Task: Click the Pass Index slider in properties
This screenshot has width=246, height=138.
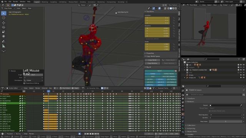Action: (x=226, y=122)
